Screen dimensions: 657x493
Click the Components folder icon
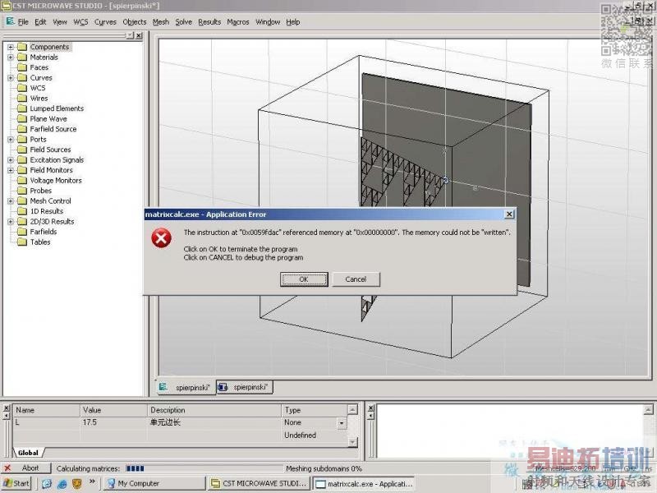tap(22, 47)
